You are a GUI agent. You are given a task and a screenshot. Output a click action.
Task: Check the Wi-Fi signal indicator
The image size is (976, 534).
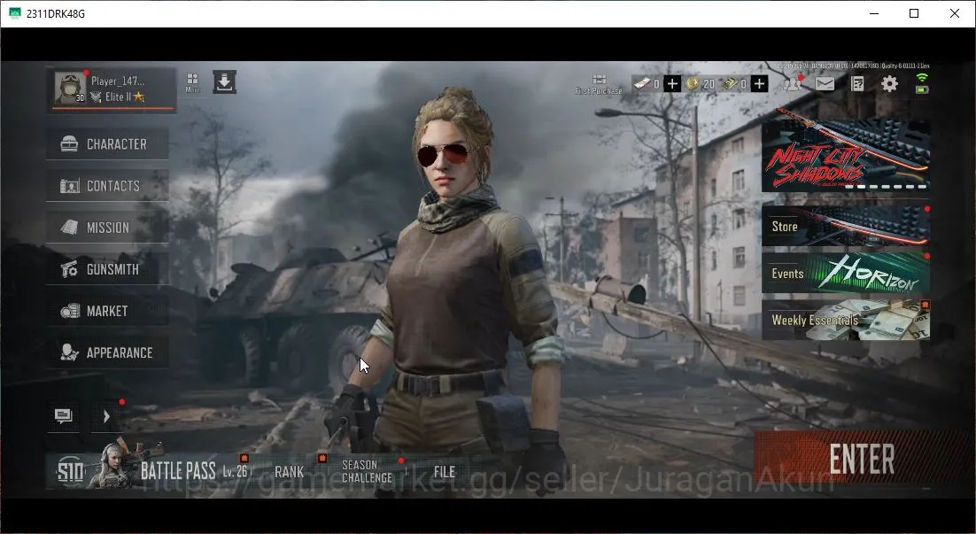[x=922, y=77]
